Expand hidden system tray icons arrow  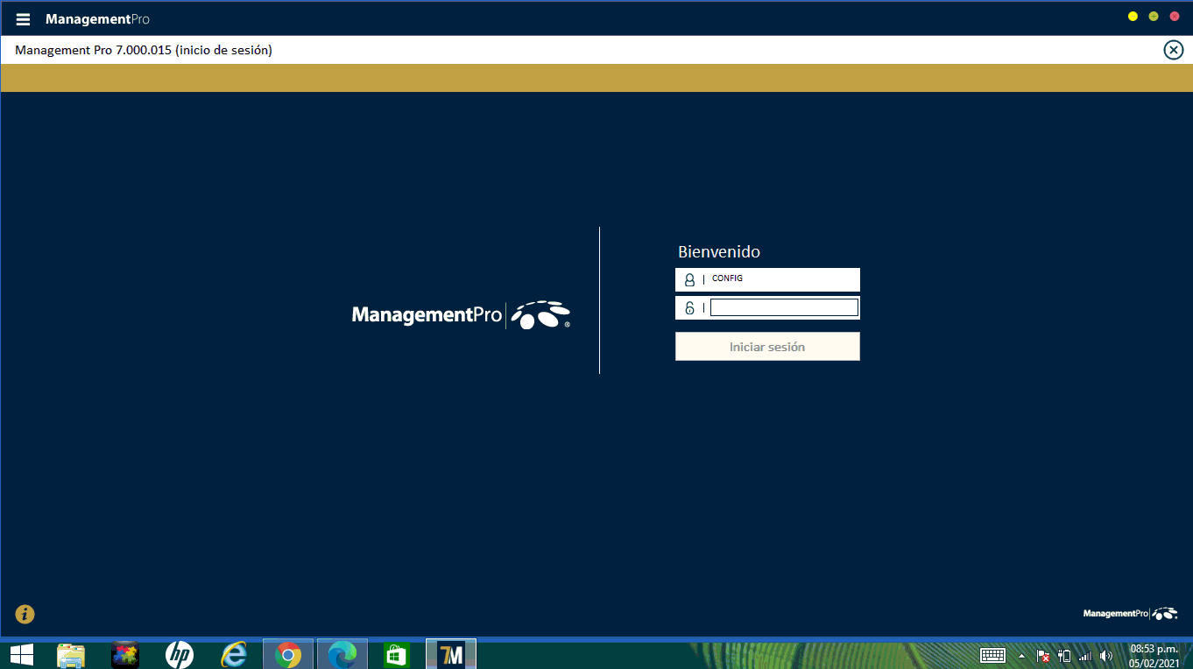(x=1021, y=655)
